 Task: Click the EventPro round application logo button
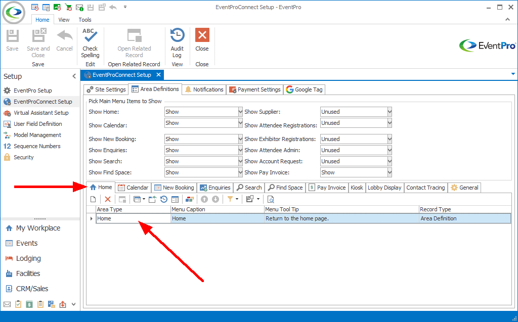coord(14,13)
